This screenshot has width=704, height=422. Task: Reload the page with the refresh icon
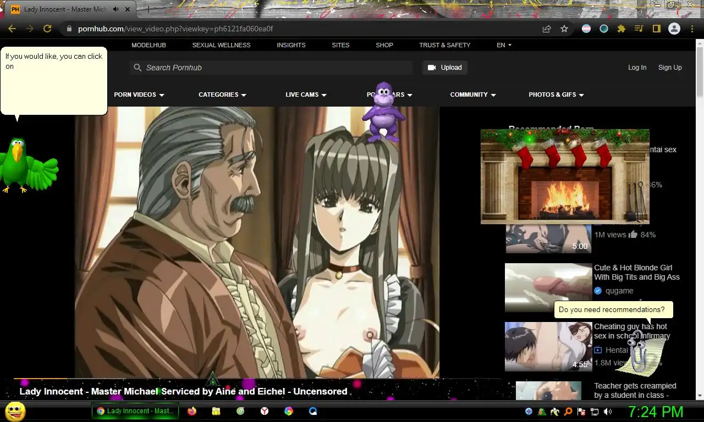pyautogui.click(x=47, y=29)
